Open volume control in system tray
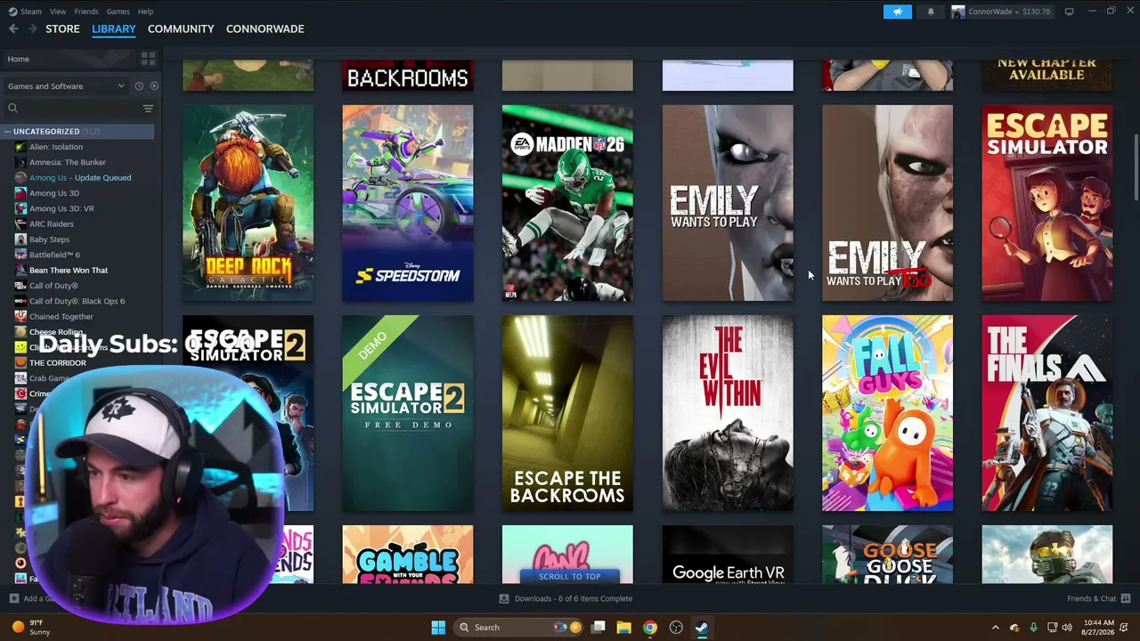The height and width of the screenshot is (641, 1140). (1067, 628)
